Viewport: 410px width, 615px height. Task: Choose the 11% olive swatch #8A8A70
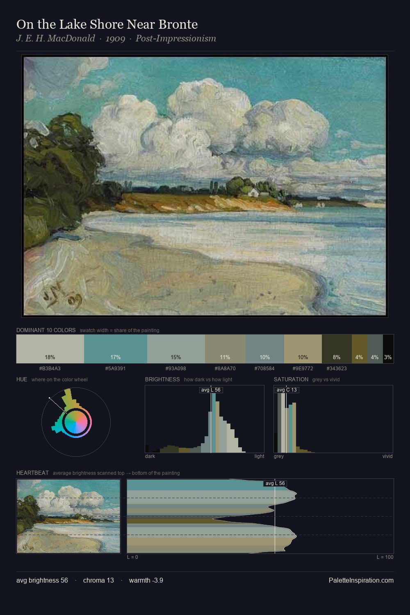point(225,349)
